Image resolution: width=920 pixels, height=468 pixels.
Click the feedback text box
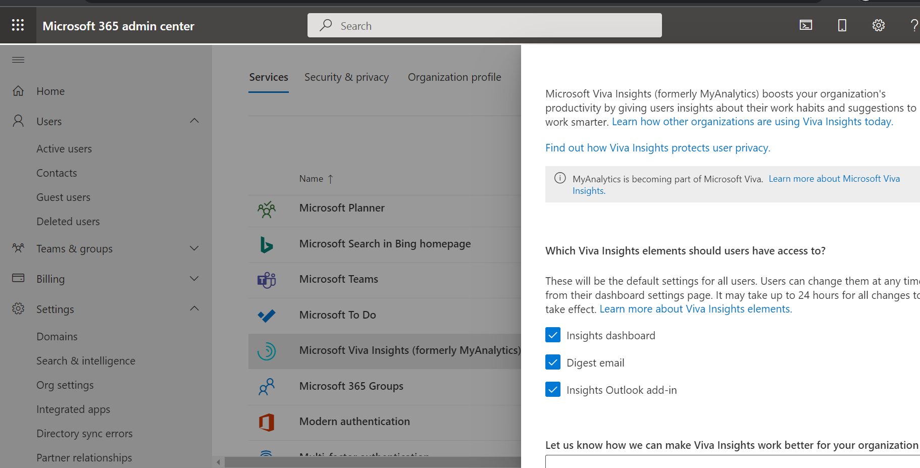tap(733, 461)
